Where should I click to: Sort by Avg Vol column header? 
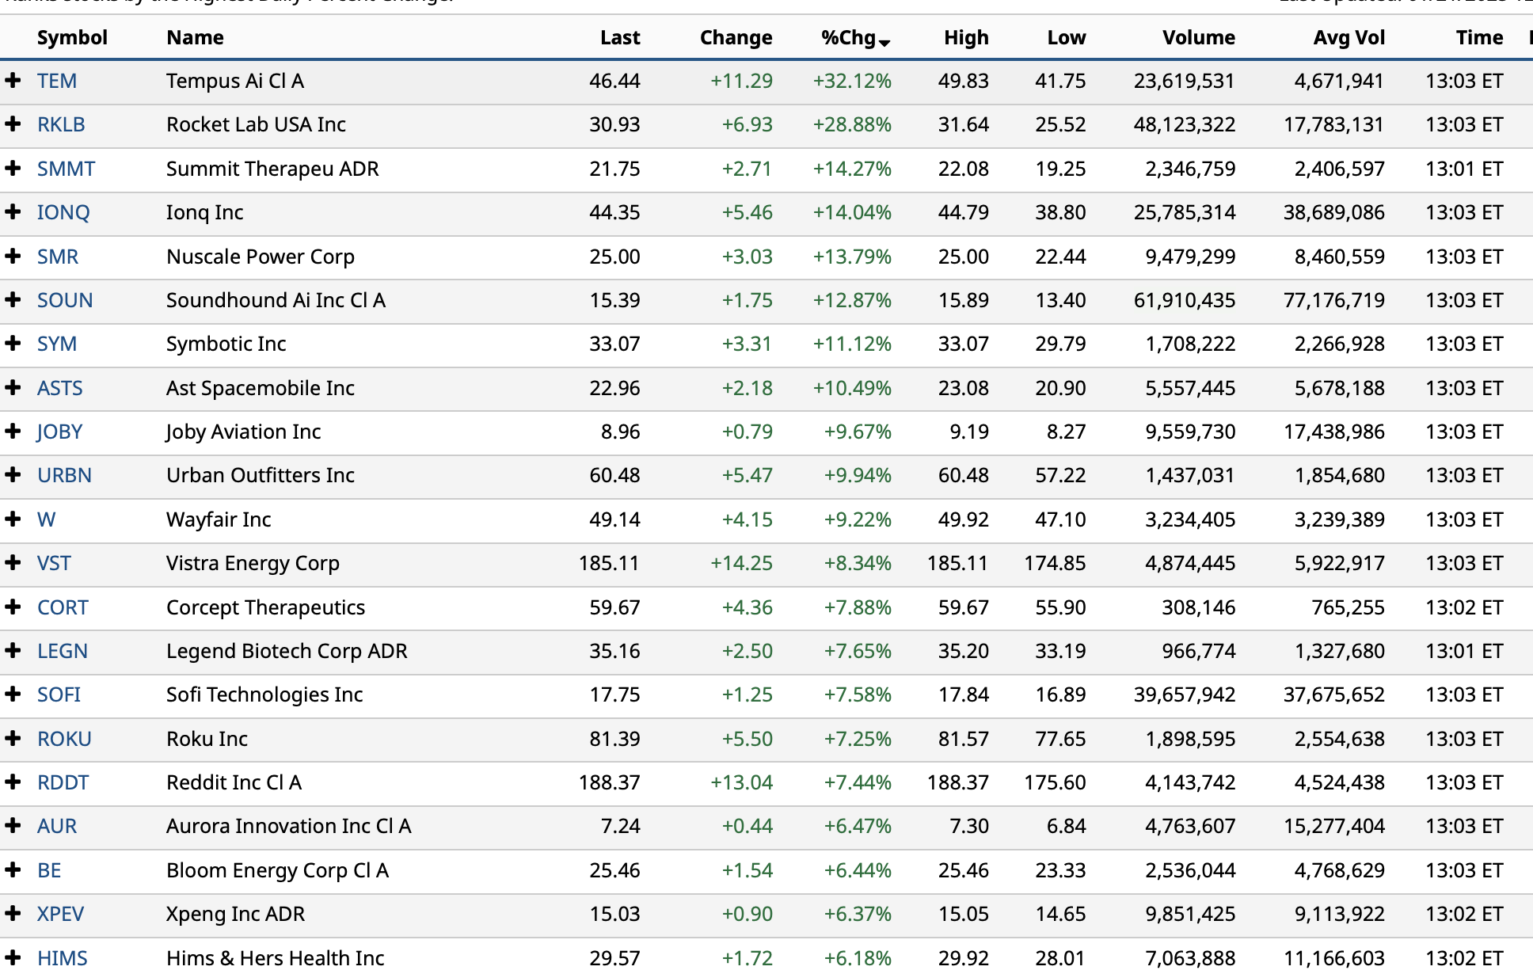1349,38
